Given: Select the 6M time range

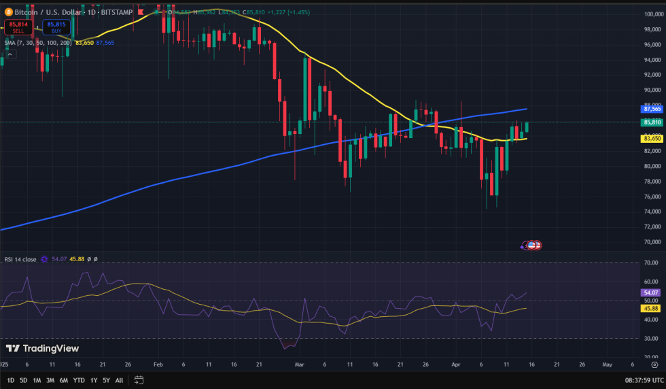Looking at the screenshot, I should [x=63, y=380].
